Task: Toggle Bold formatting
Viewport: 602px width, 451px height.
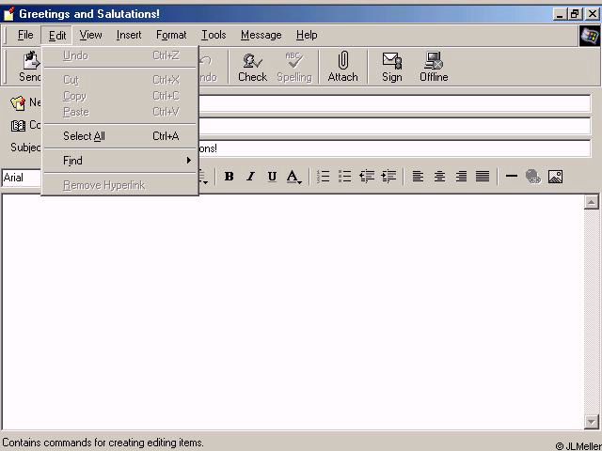Action: tap(230, 177)
